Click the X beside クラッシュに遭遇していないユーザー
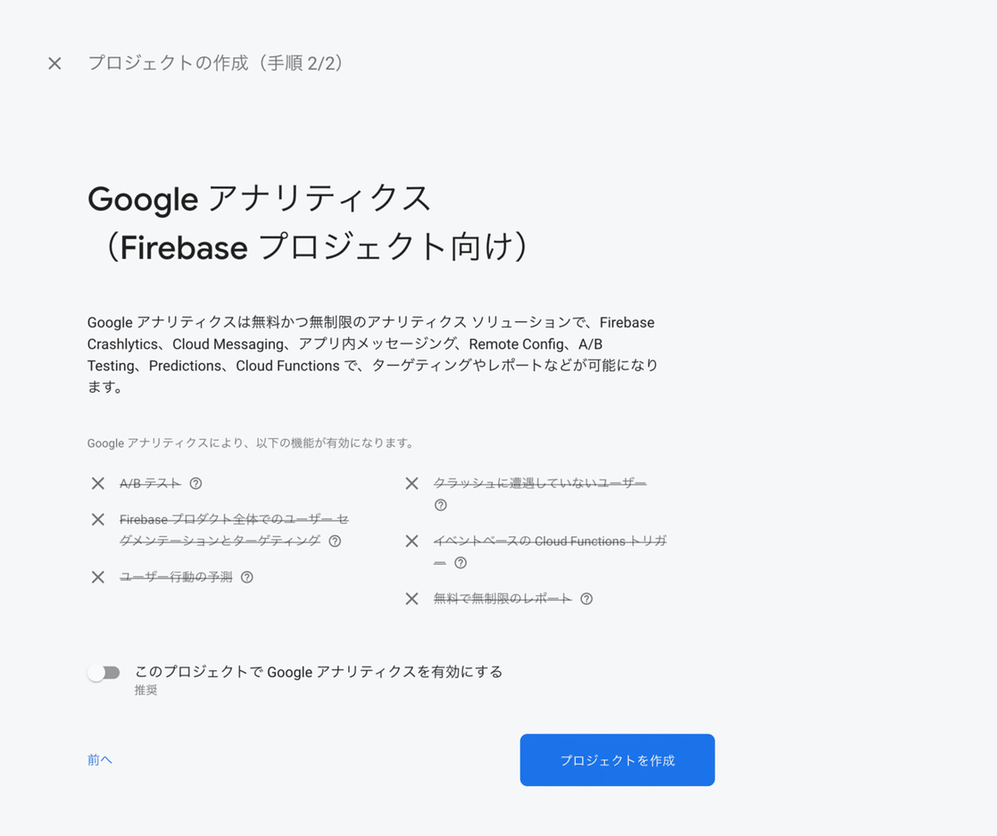Image resolution: width=997 pixels, height=836 pixels. [411, 483]
